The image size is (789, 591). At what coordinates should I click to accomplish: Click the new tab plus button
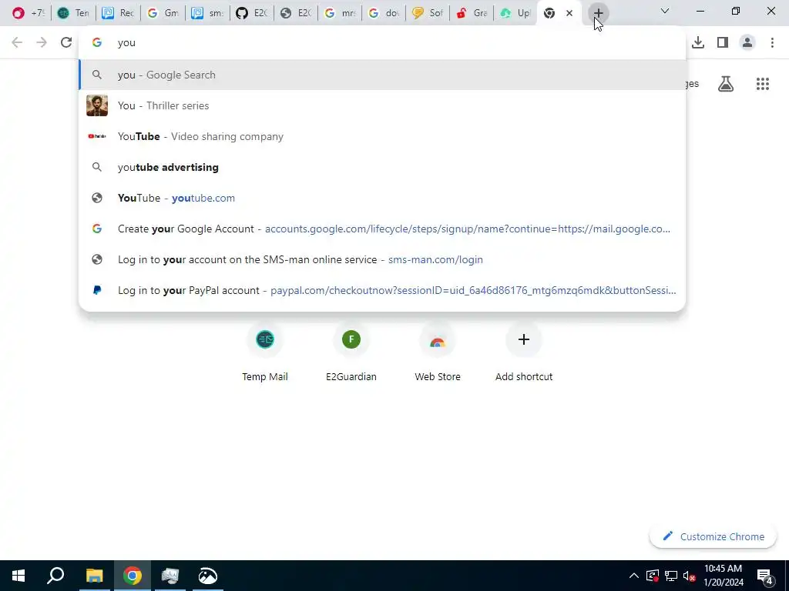point(598,13)
